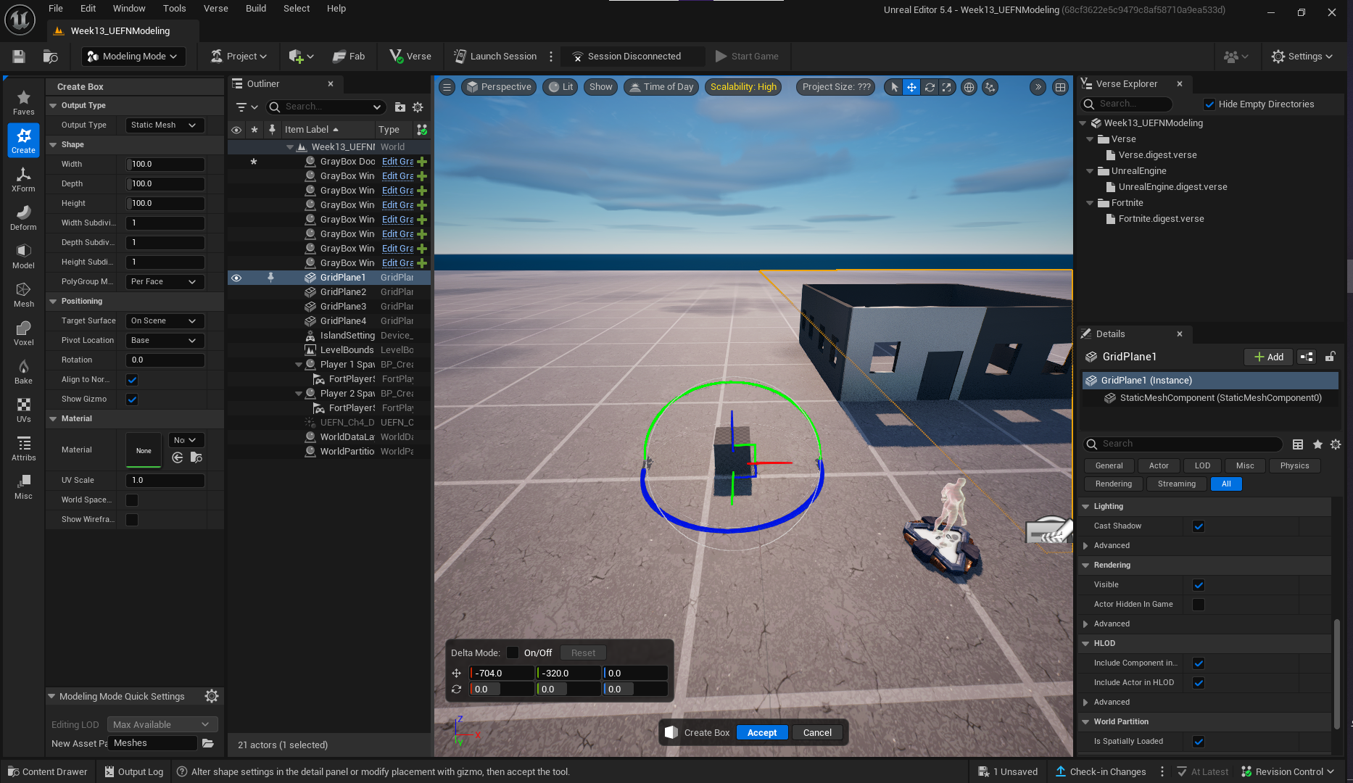Click Check-in Changes button
Viewport: 1353px width, 783px height.
coord(1101,772)
